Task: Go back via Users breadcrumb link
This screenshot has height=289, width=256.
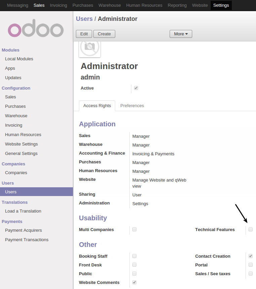Action: click(x=84, y=19)
